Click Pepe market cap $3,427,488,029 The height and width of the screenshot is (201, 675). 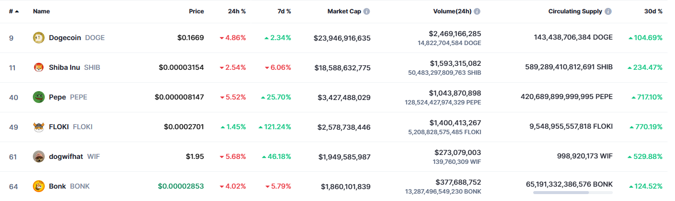pyautogui.click(x=344, y=97)
